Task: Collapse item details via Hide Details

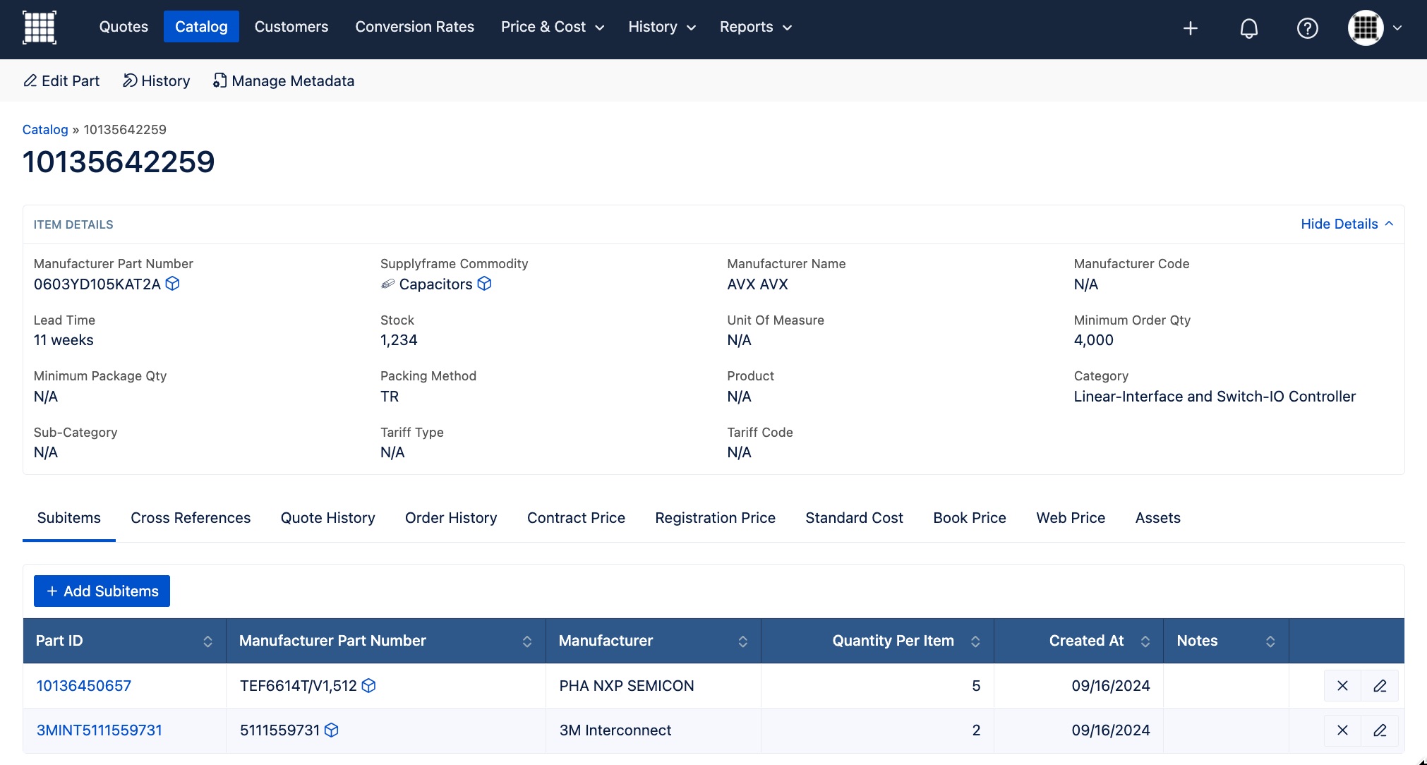Action: point(1347,224)
